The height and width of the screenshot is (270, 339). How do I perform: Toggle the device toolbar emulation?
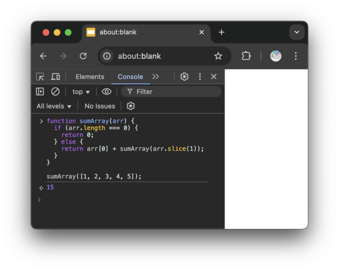pos(56,76)
